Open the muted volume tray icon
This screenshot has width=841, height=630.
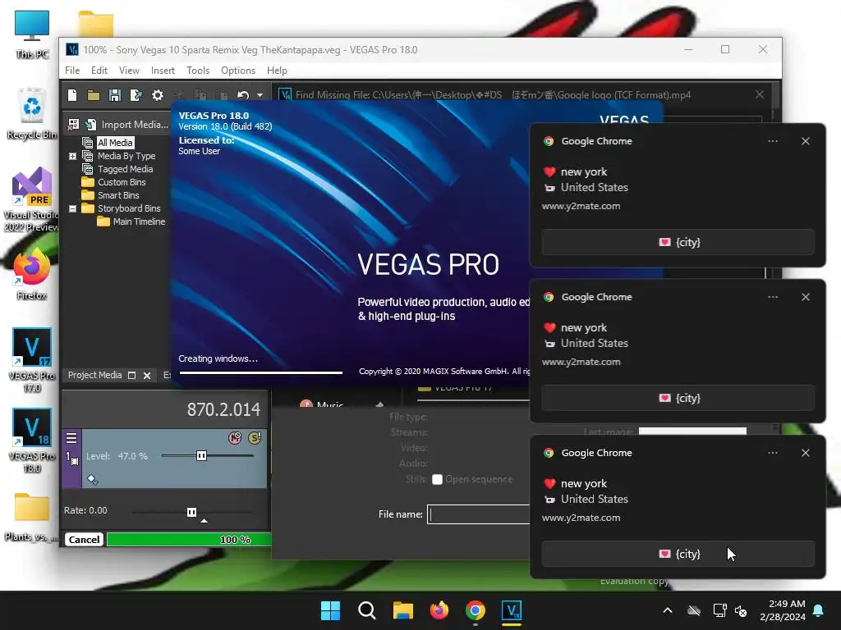[742, 610]
